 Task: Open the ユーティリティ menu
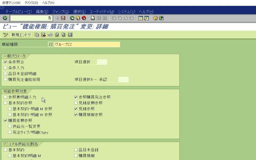click(102, 11)
